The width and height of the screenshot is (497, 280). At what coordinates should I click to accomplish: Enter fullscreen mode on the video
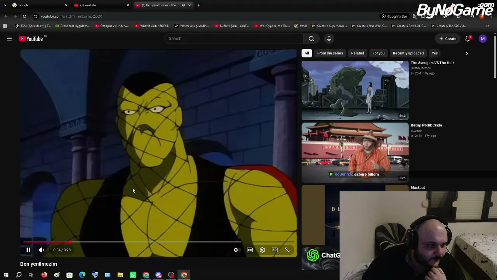pyautogui.click(x=287, y=250)
